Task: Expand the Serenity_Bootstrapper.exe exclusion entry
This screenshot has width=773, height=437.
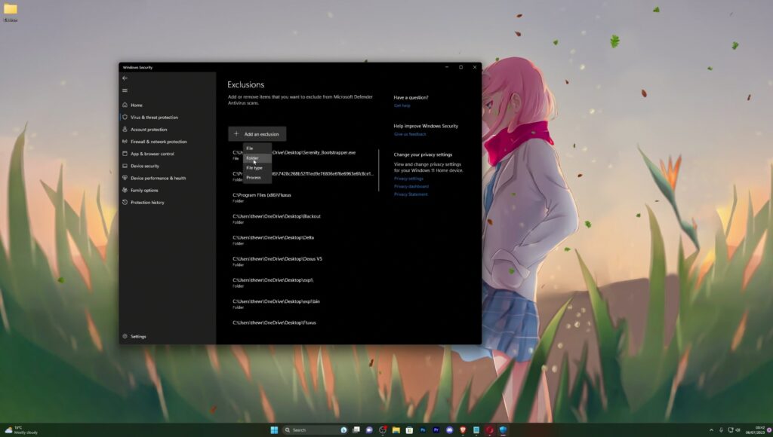Action: point(303,155)
